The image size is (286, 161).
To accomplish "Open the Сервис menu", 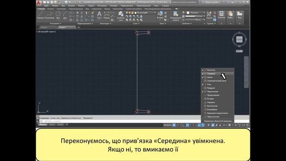I will click(x=91, y=6).
